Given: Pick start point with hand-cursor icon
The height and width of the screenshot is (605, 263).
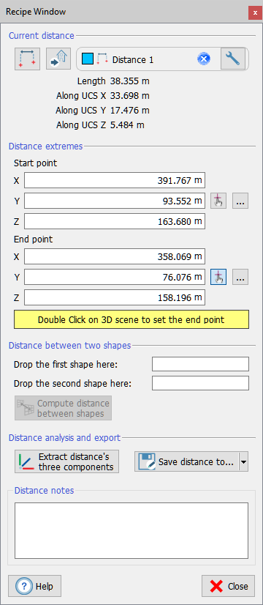Looking at the screenshot, I should click(x=218, y=201).
